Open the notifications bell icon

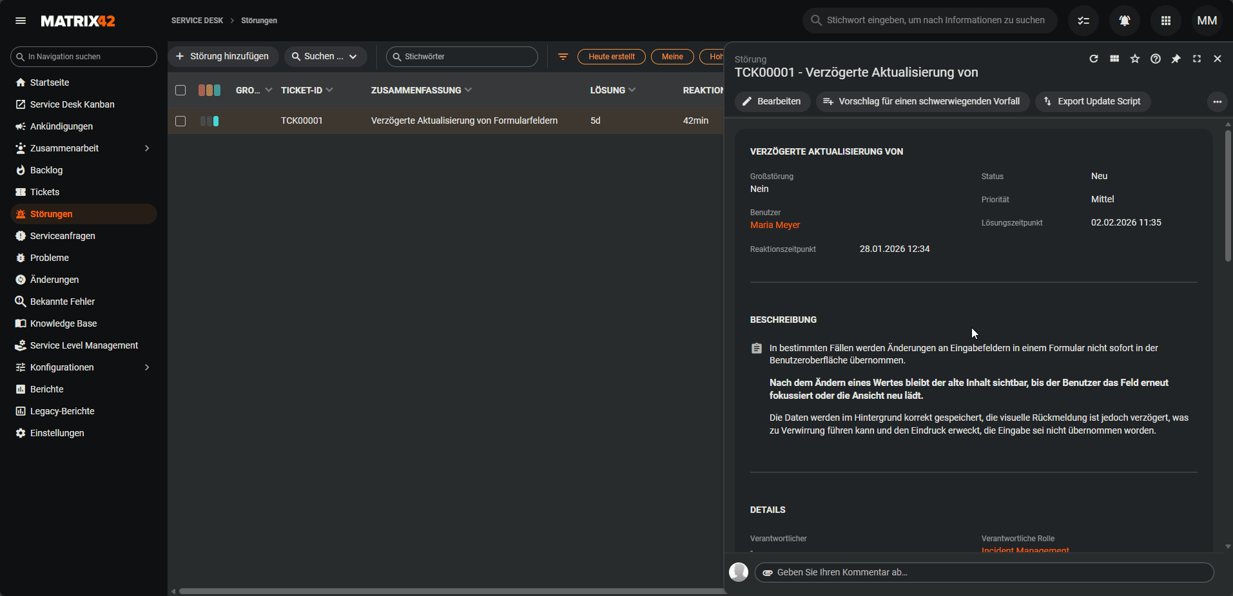click(x=1125, y=21)
